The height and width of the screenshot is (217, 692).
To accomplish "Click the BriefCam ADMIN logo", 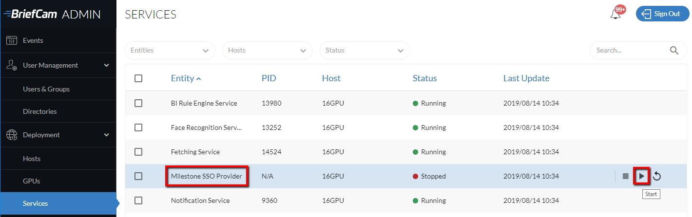I will point(52,14).
